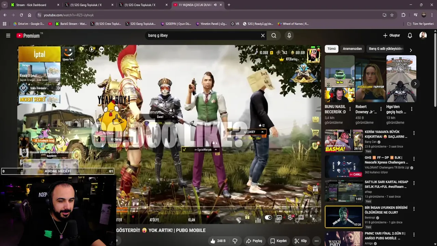The height and width of the screenshot is (246, 437).
Task: Focus the browser address bar URL
Action: pyautogui.click(x=69, y=15)
